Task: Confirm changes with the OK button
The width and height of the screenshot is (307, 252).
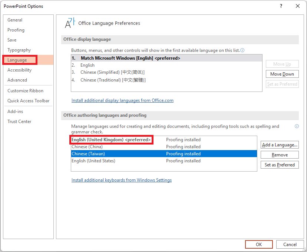Action: pyautogui.click(x=259, y=244)
